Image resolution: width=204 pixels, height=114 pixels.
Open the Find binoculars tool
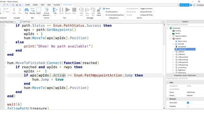coord(26,11)
